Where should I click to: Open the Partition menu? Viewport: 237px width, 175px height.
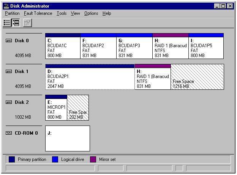12,13
